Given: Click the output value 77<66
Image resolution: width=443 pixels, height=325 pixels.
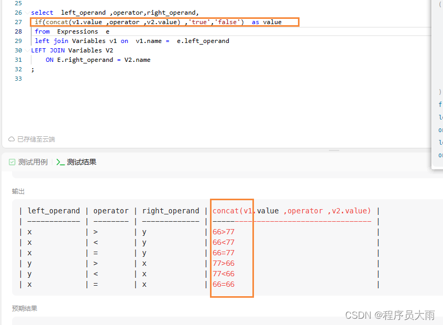Looking at the screenshot, I should click(x=224, y=274).
